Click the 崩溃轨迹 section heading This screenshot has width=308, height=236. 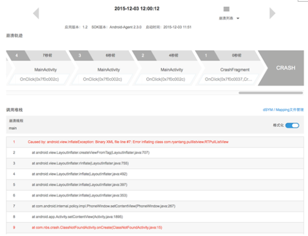pyautogui.click(x=15, y=35)
